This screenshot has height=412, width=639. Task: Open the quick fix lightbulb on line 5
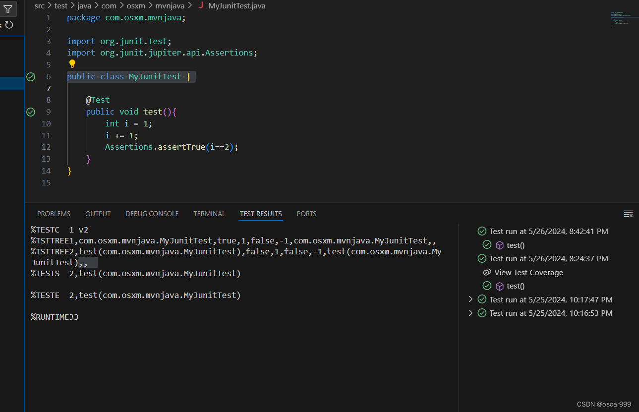click(72, 63)
